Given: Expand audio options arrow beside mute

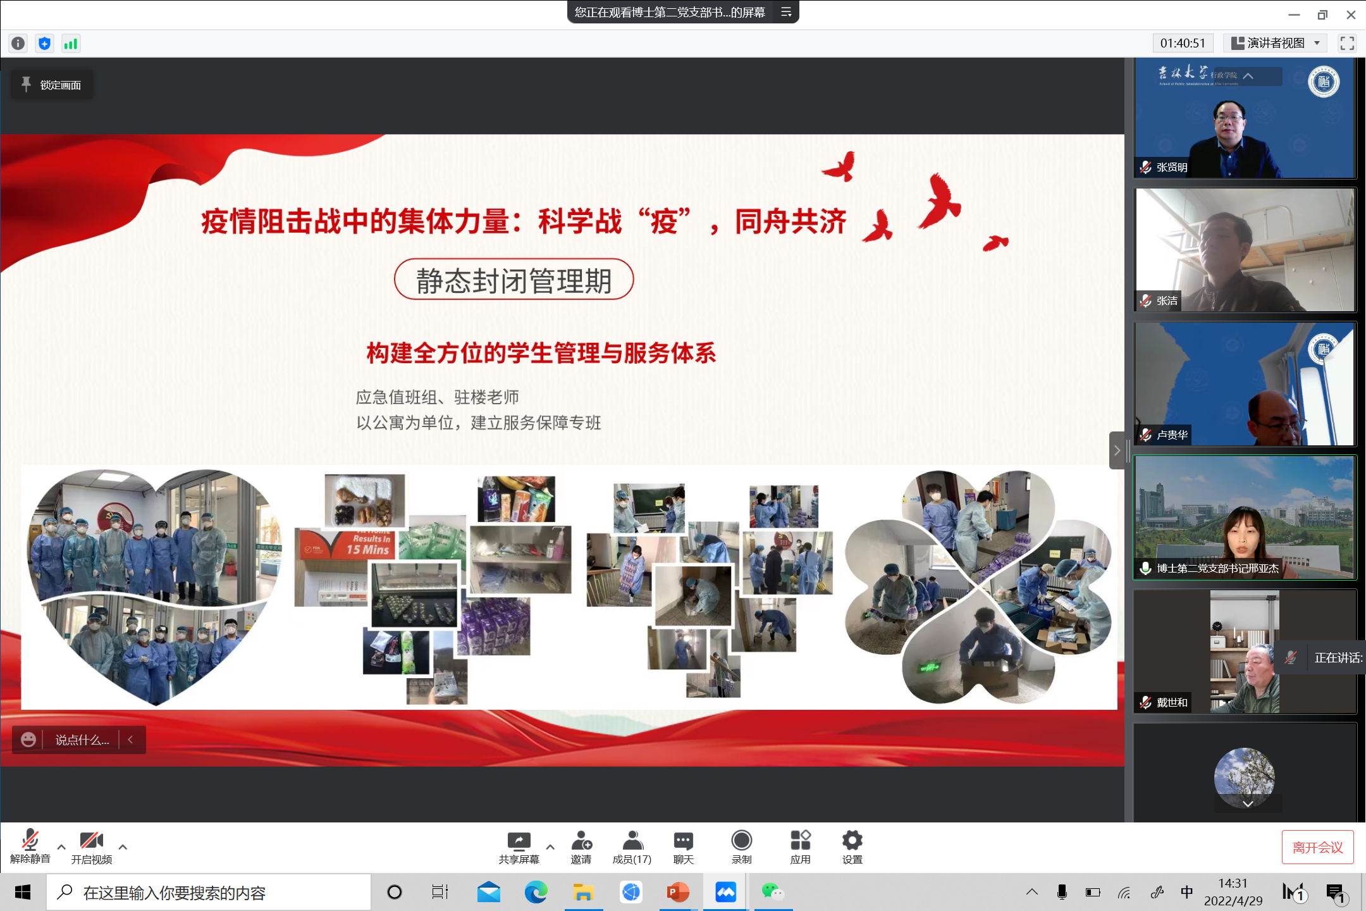Looking at the screenshot, I should (x=61, y=846).
